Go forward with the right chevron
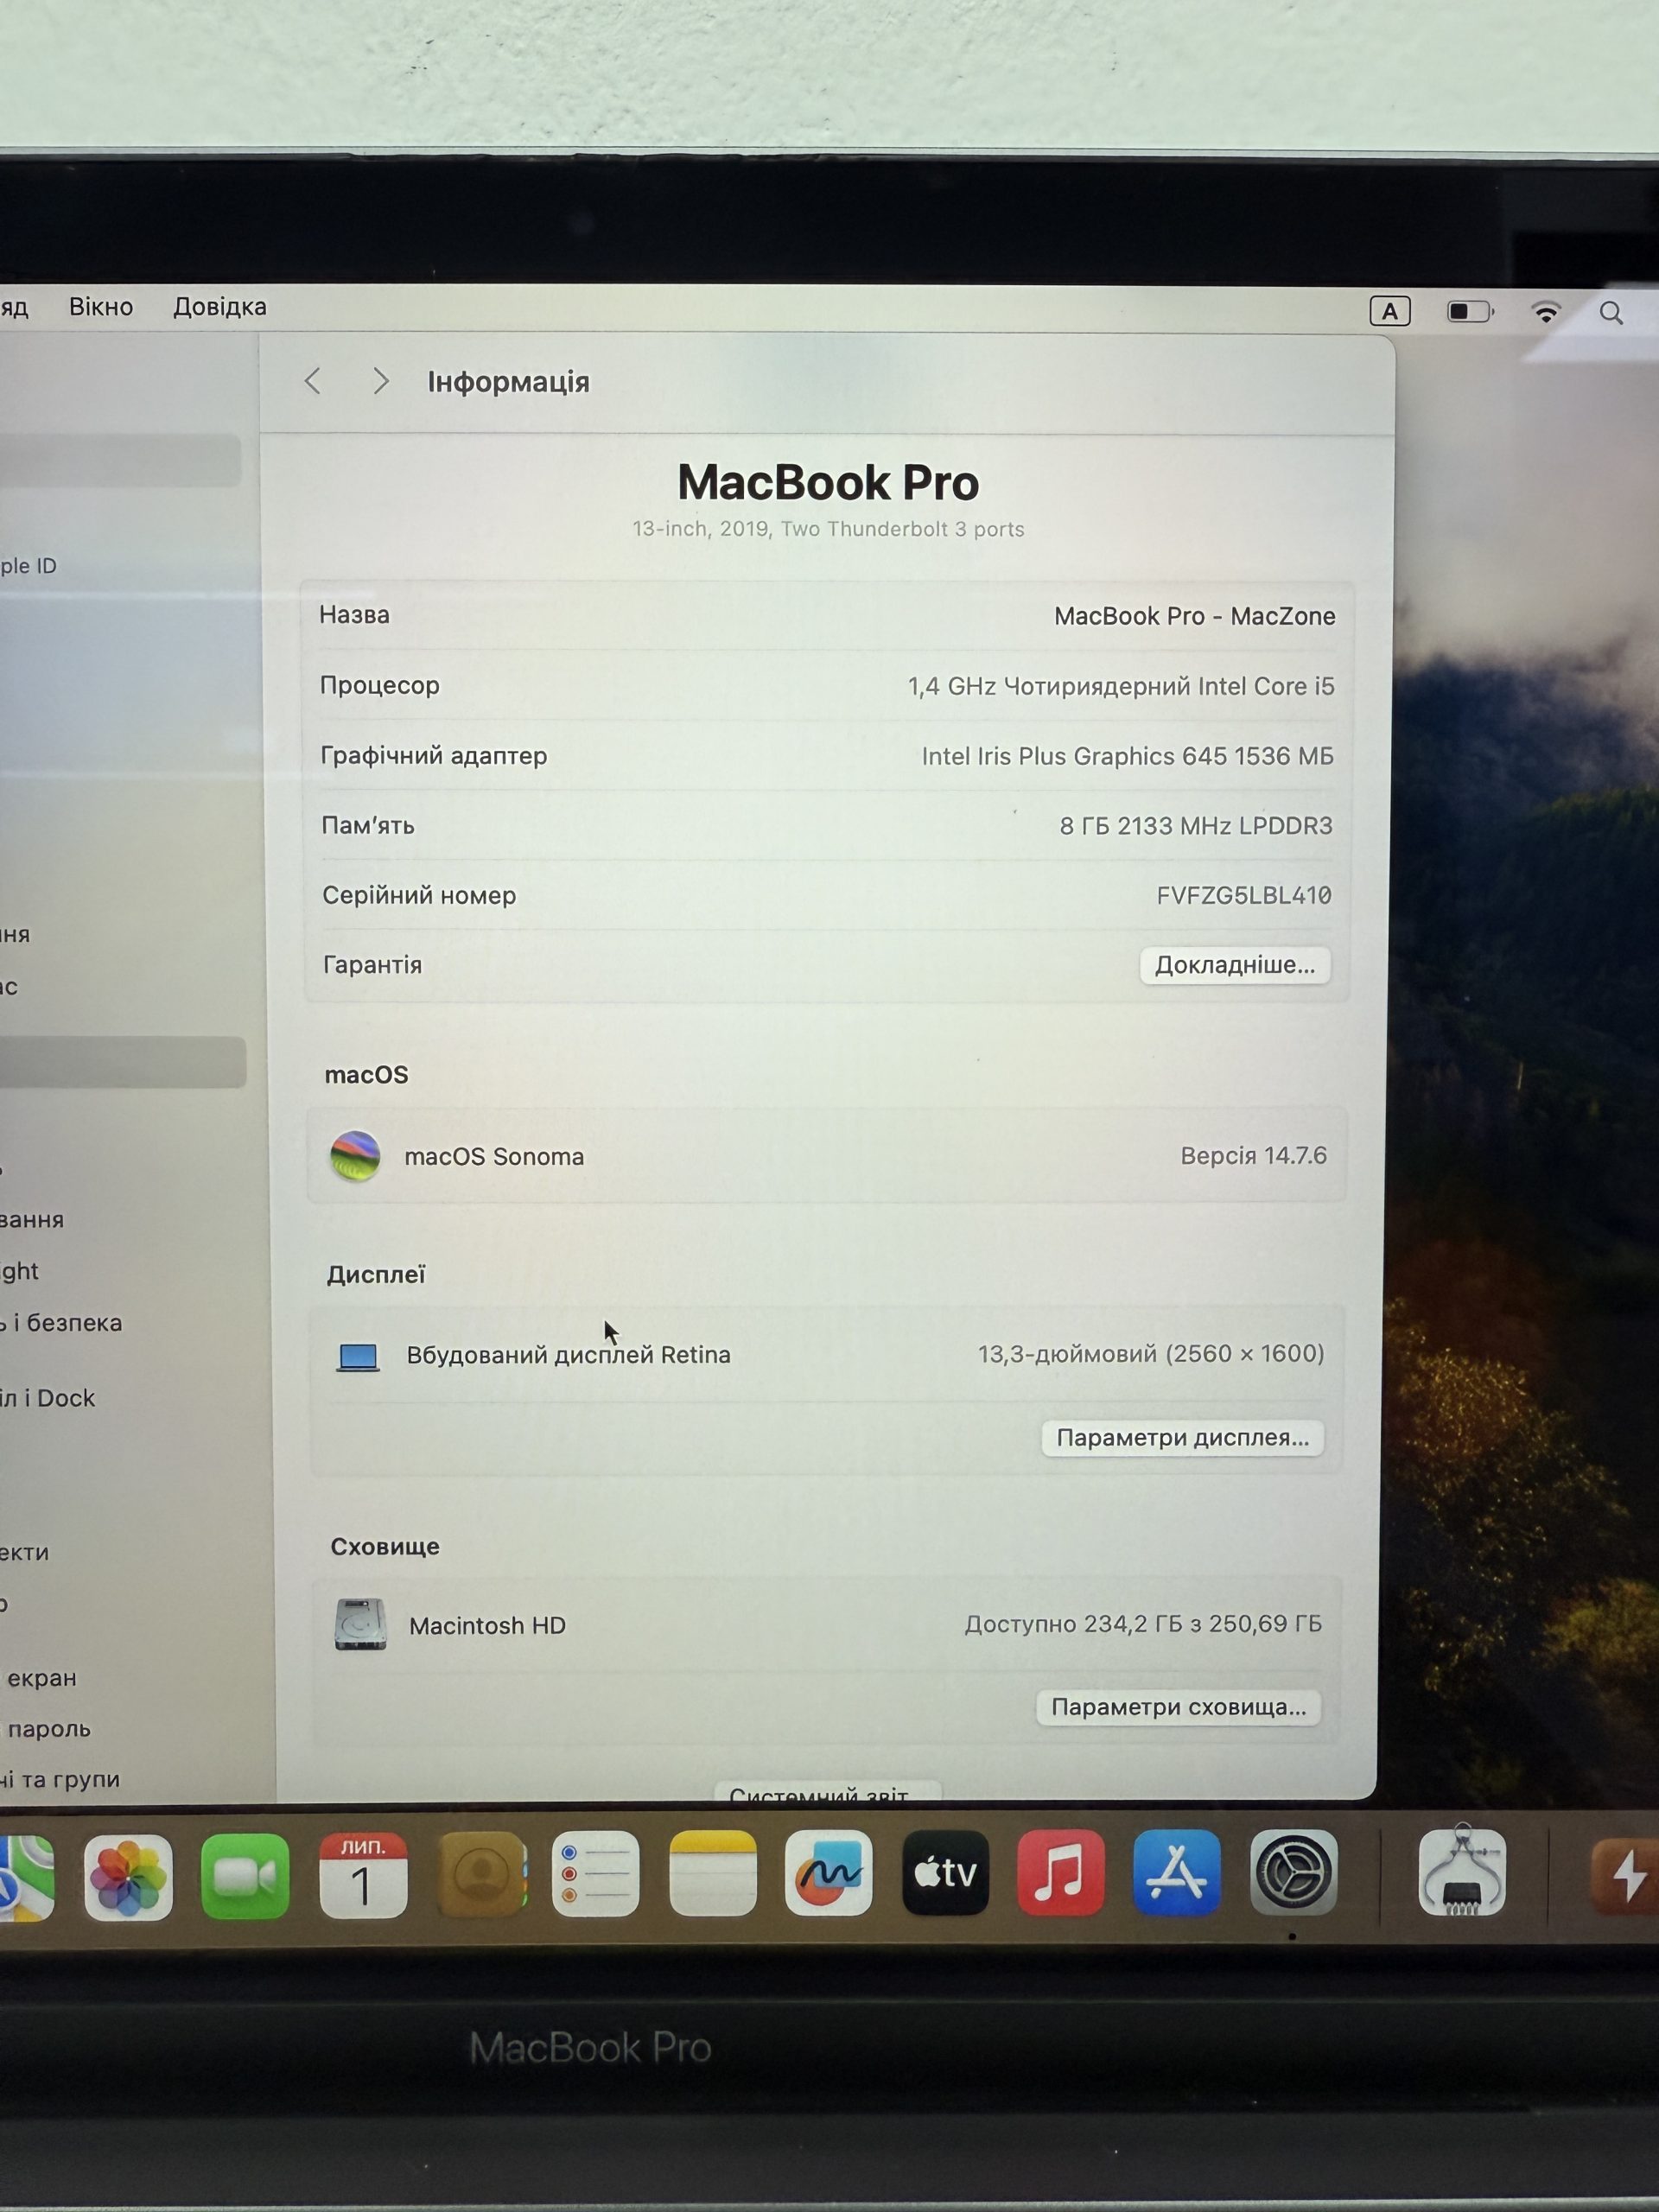This screenshot has width=1659, height=2212. click(380, 381)
